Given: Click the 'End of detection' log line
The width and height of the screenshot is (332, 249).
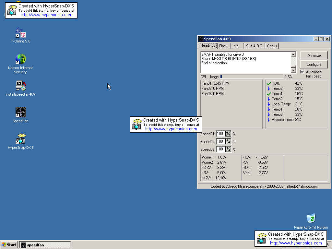Looking at the screenshot, I should click(x=214, y=63).
